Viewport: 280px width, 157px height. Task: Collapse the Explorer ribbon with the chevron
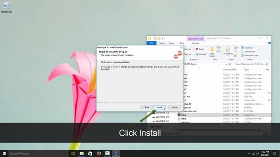tap(266, 43)
